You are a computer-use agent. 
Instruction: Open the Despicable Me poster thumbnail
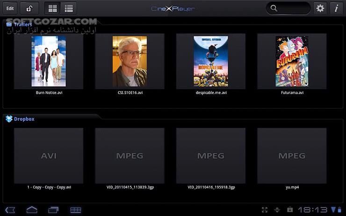(211, 61)
